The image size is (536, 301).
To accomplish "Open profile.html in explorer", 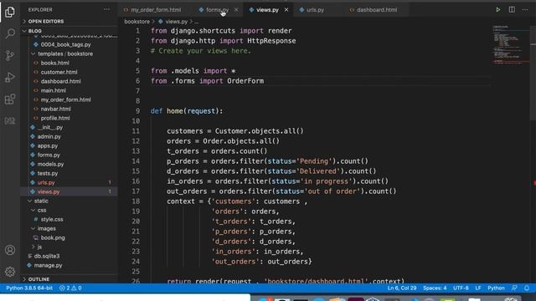I will pyautogui.click(x=55, y=119).
